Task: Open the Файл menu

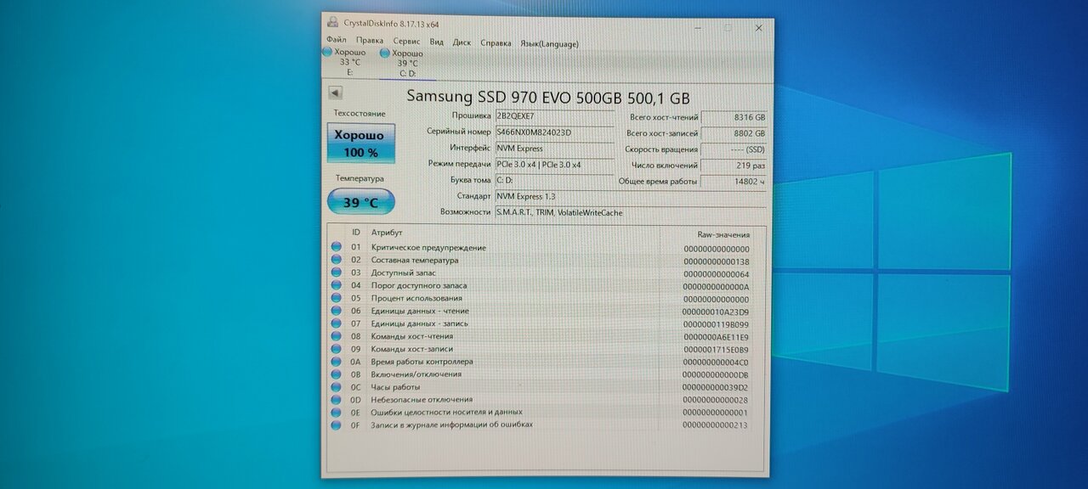Action: pos(336,41)
